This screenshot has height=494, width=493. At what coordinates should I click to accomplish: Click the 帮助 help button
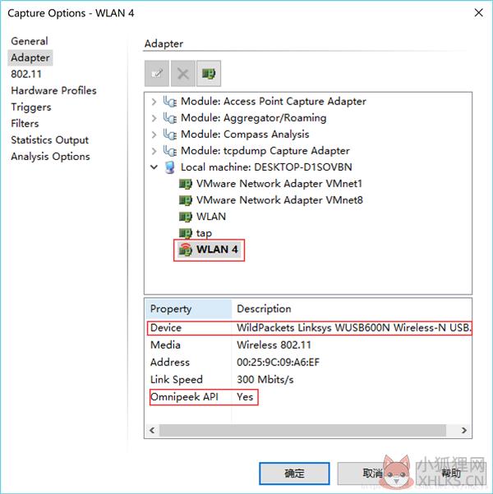pos(451,473)
